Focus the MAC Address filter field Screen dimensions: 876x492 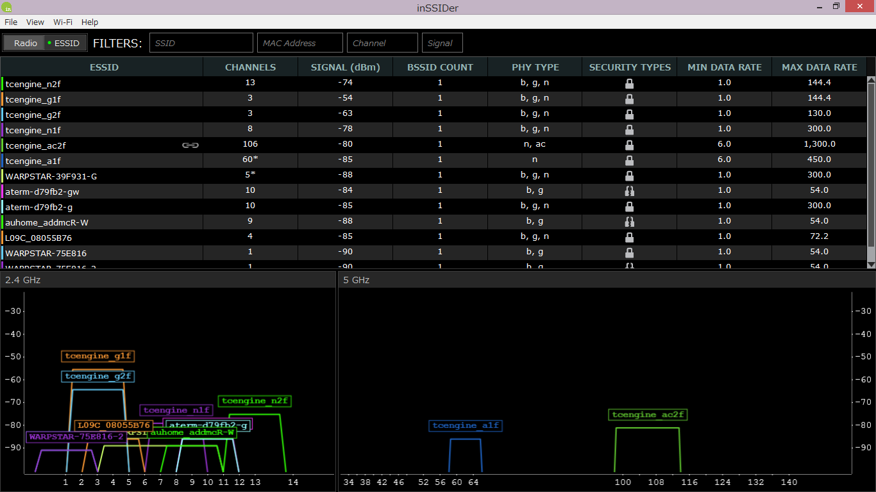[300, 43]
